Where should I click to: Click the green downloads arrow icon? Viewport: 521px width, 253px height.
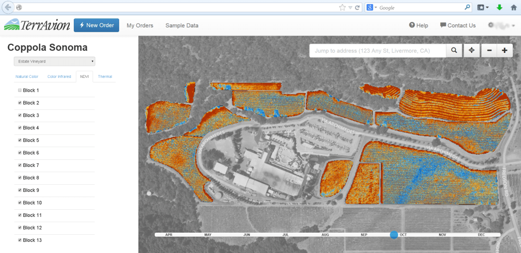[x=499, y=8]
